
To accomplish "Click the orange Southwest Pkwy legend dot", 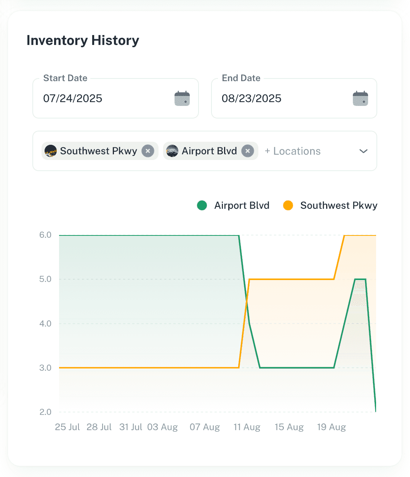I will [288, 205].
